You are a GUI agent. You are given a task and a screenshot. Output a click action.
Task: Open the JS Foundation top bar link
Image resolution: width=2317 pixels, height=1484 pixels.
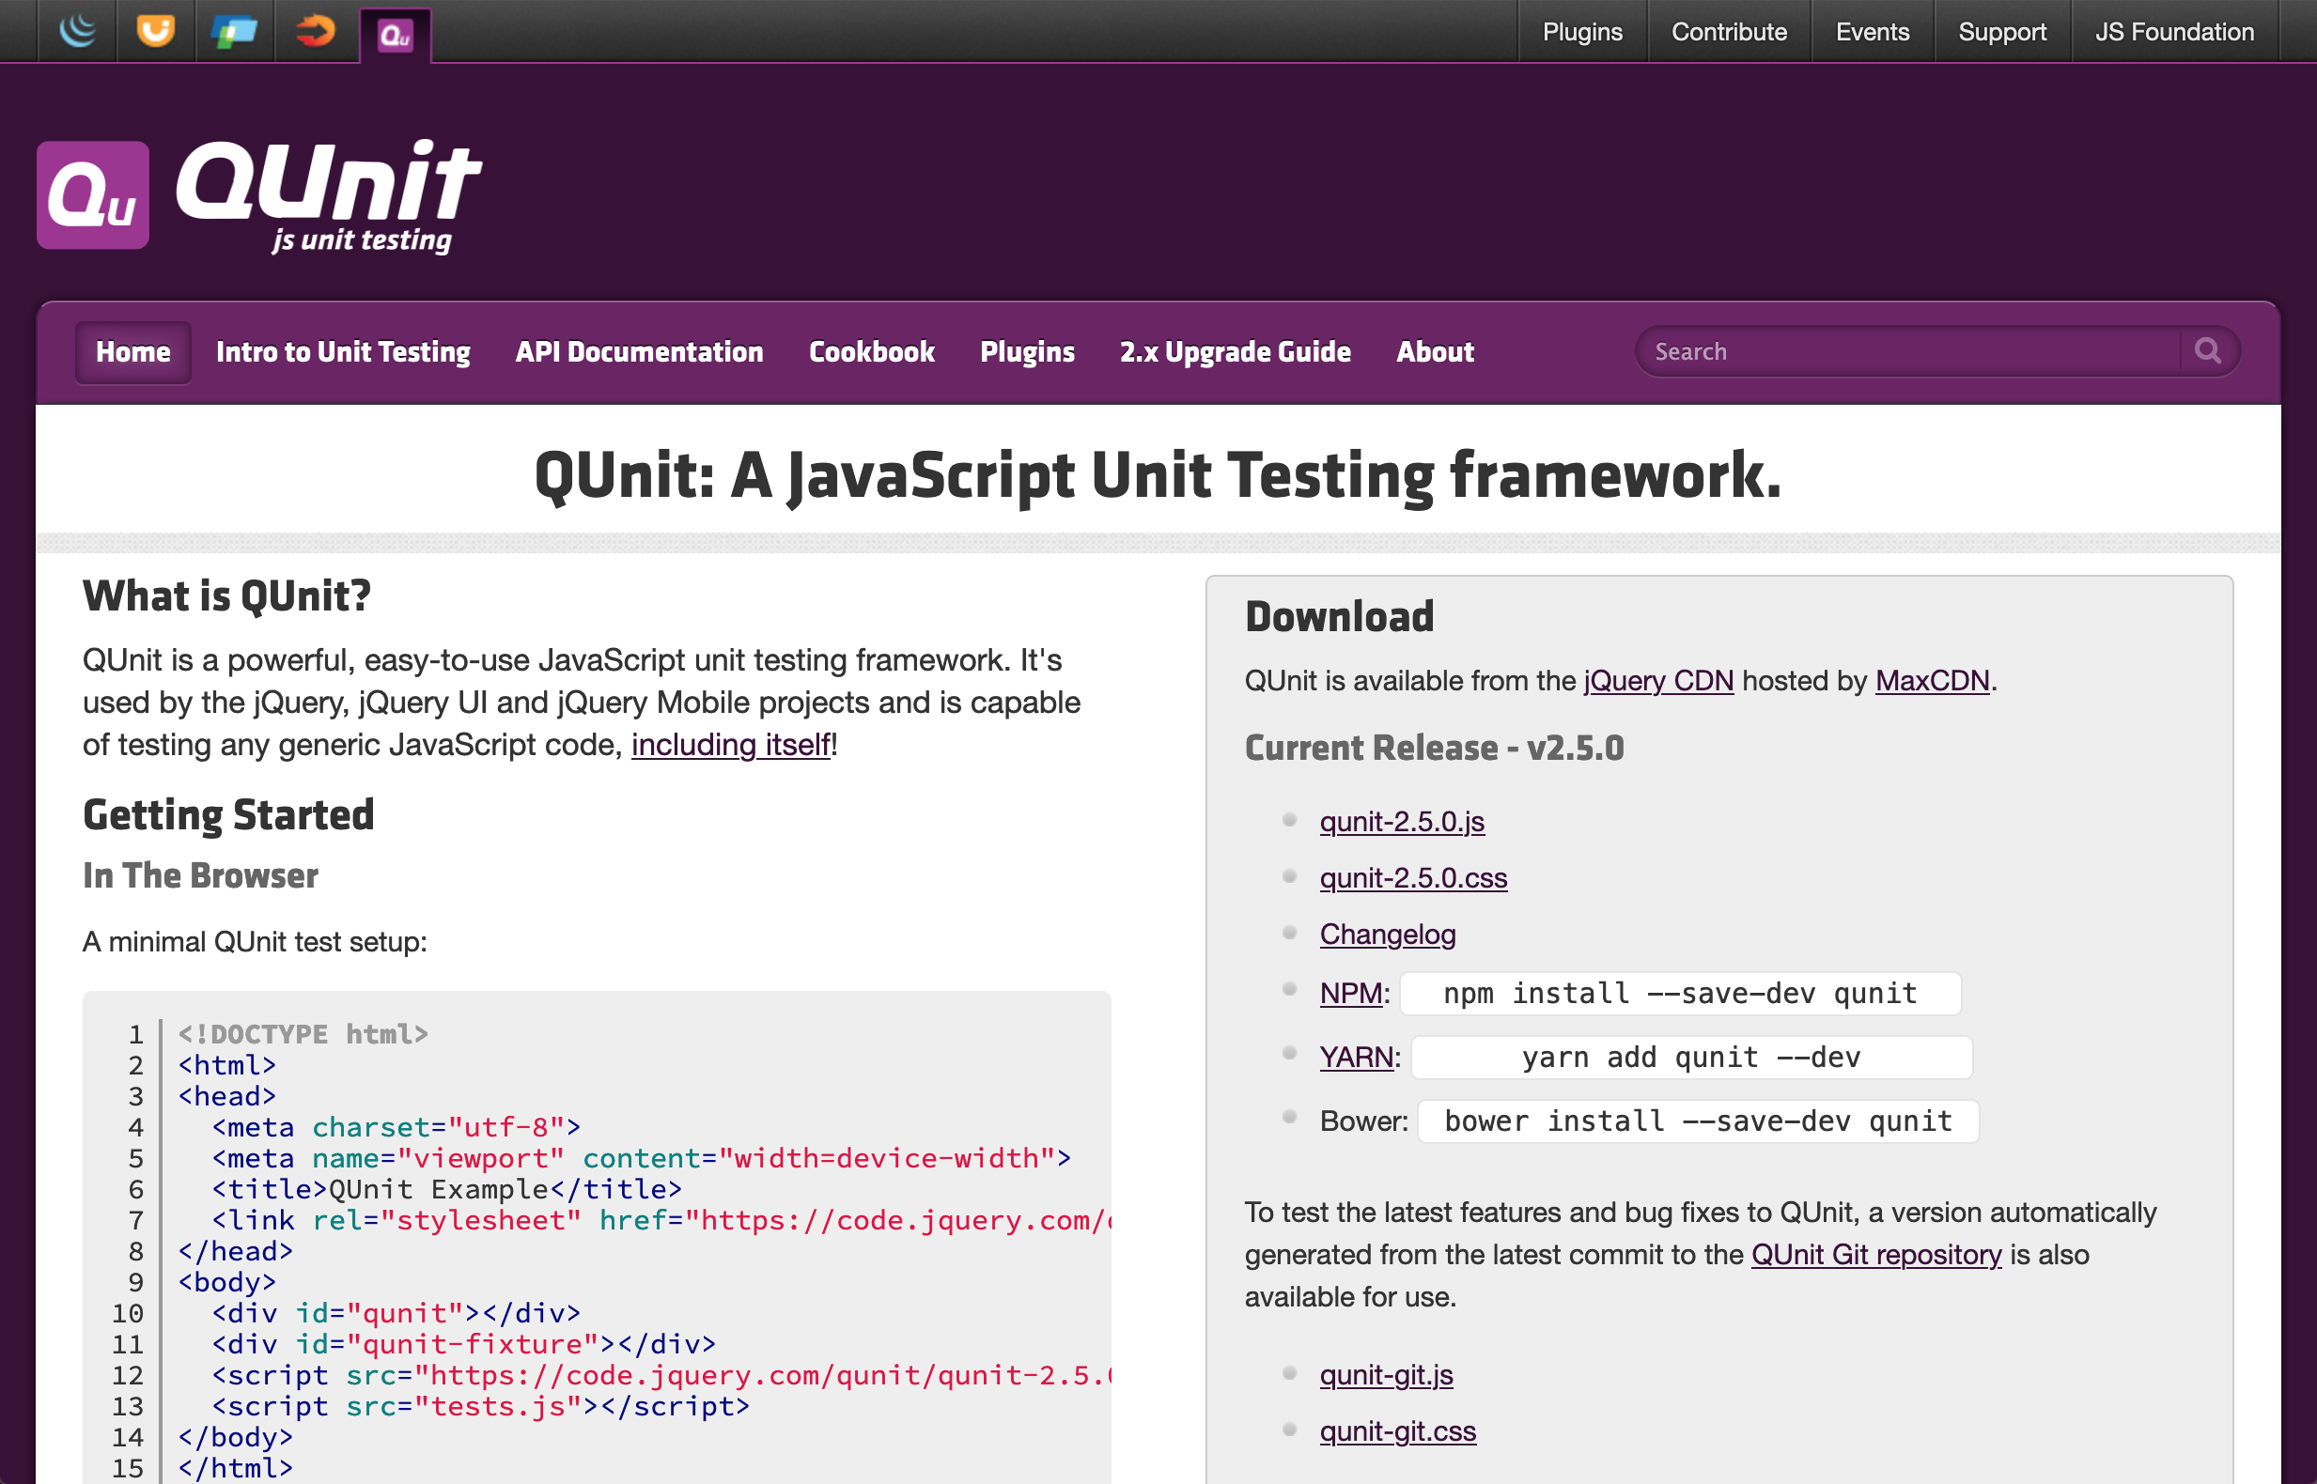click(x=2174, y=32)
